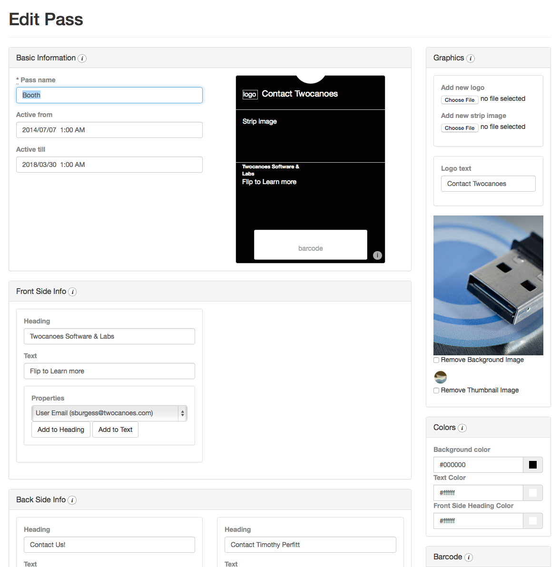560x567 pixels.
Task: Edit Flip to Learn more text field
Action: (109, 371)
